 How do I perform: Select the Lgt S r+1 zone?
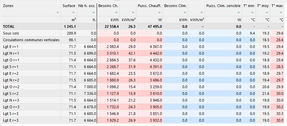click(11, 67)
